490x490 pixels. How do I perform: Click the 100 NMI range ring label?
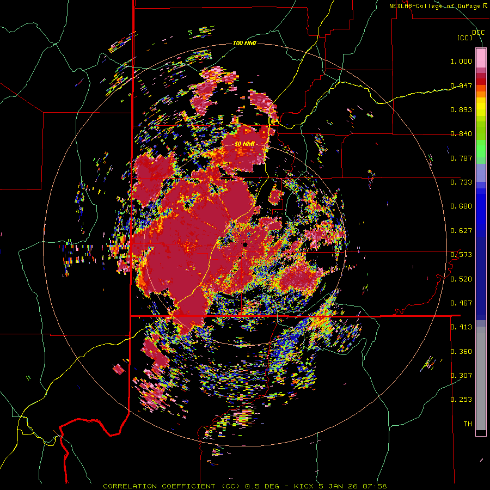coord(244,43)
